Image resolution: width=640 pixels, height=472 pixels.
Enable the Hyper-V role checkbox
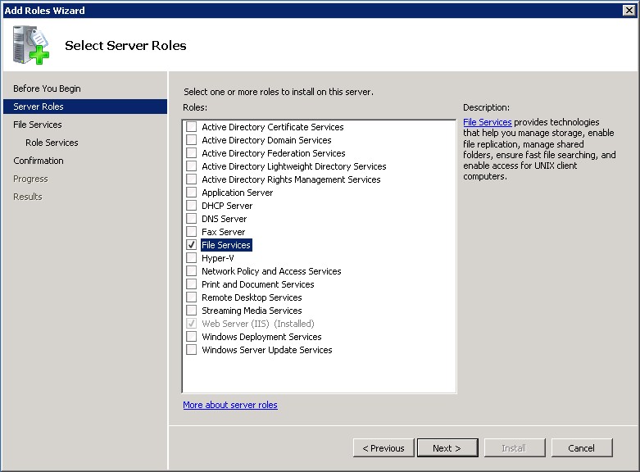pos(191,258)
